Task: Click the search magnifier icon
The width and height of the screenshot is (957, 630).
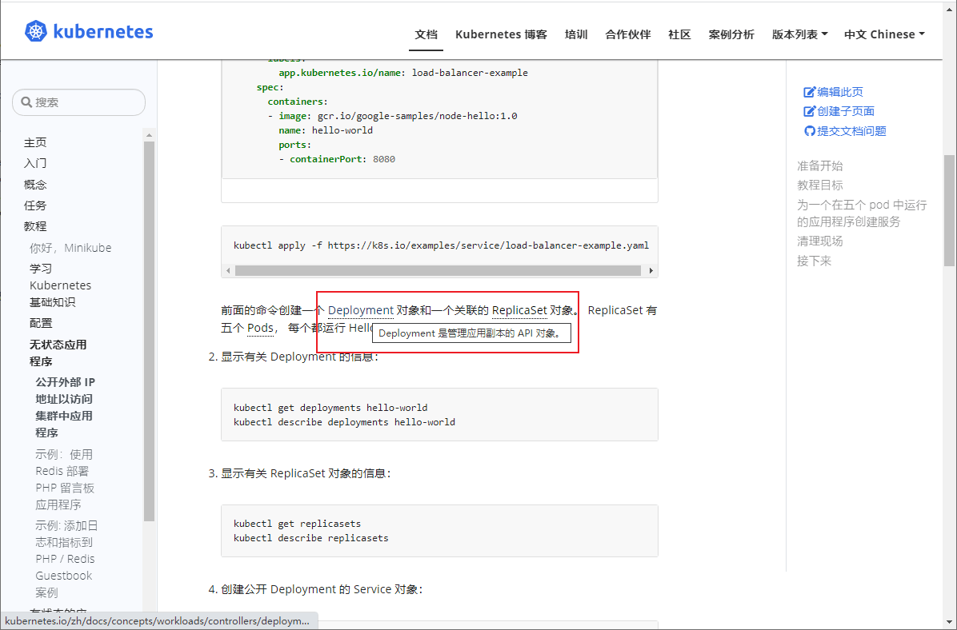Action: (x=26, y=102)
